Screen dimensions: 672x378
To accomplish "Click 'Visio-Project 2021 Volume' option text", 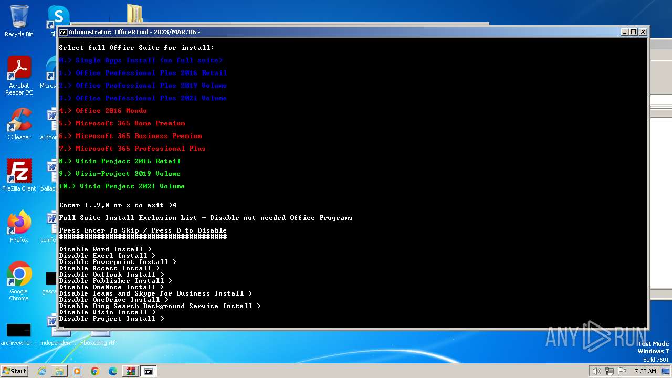I will coord(132,186).
